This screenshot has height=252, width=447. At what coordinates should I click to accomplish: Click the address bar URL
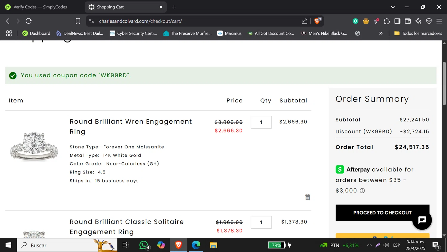[140, 21]
